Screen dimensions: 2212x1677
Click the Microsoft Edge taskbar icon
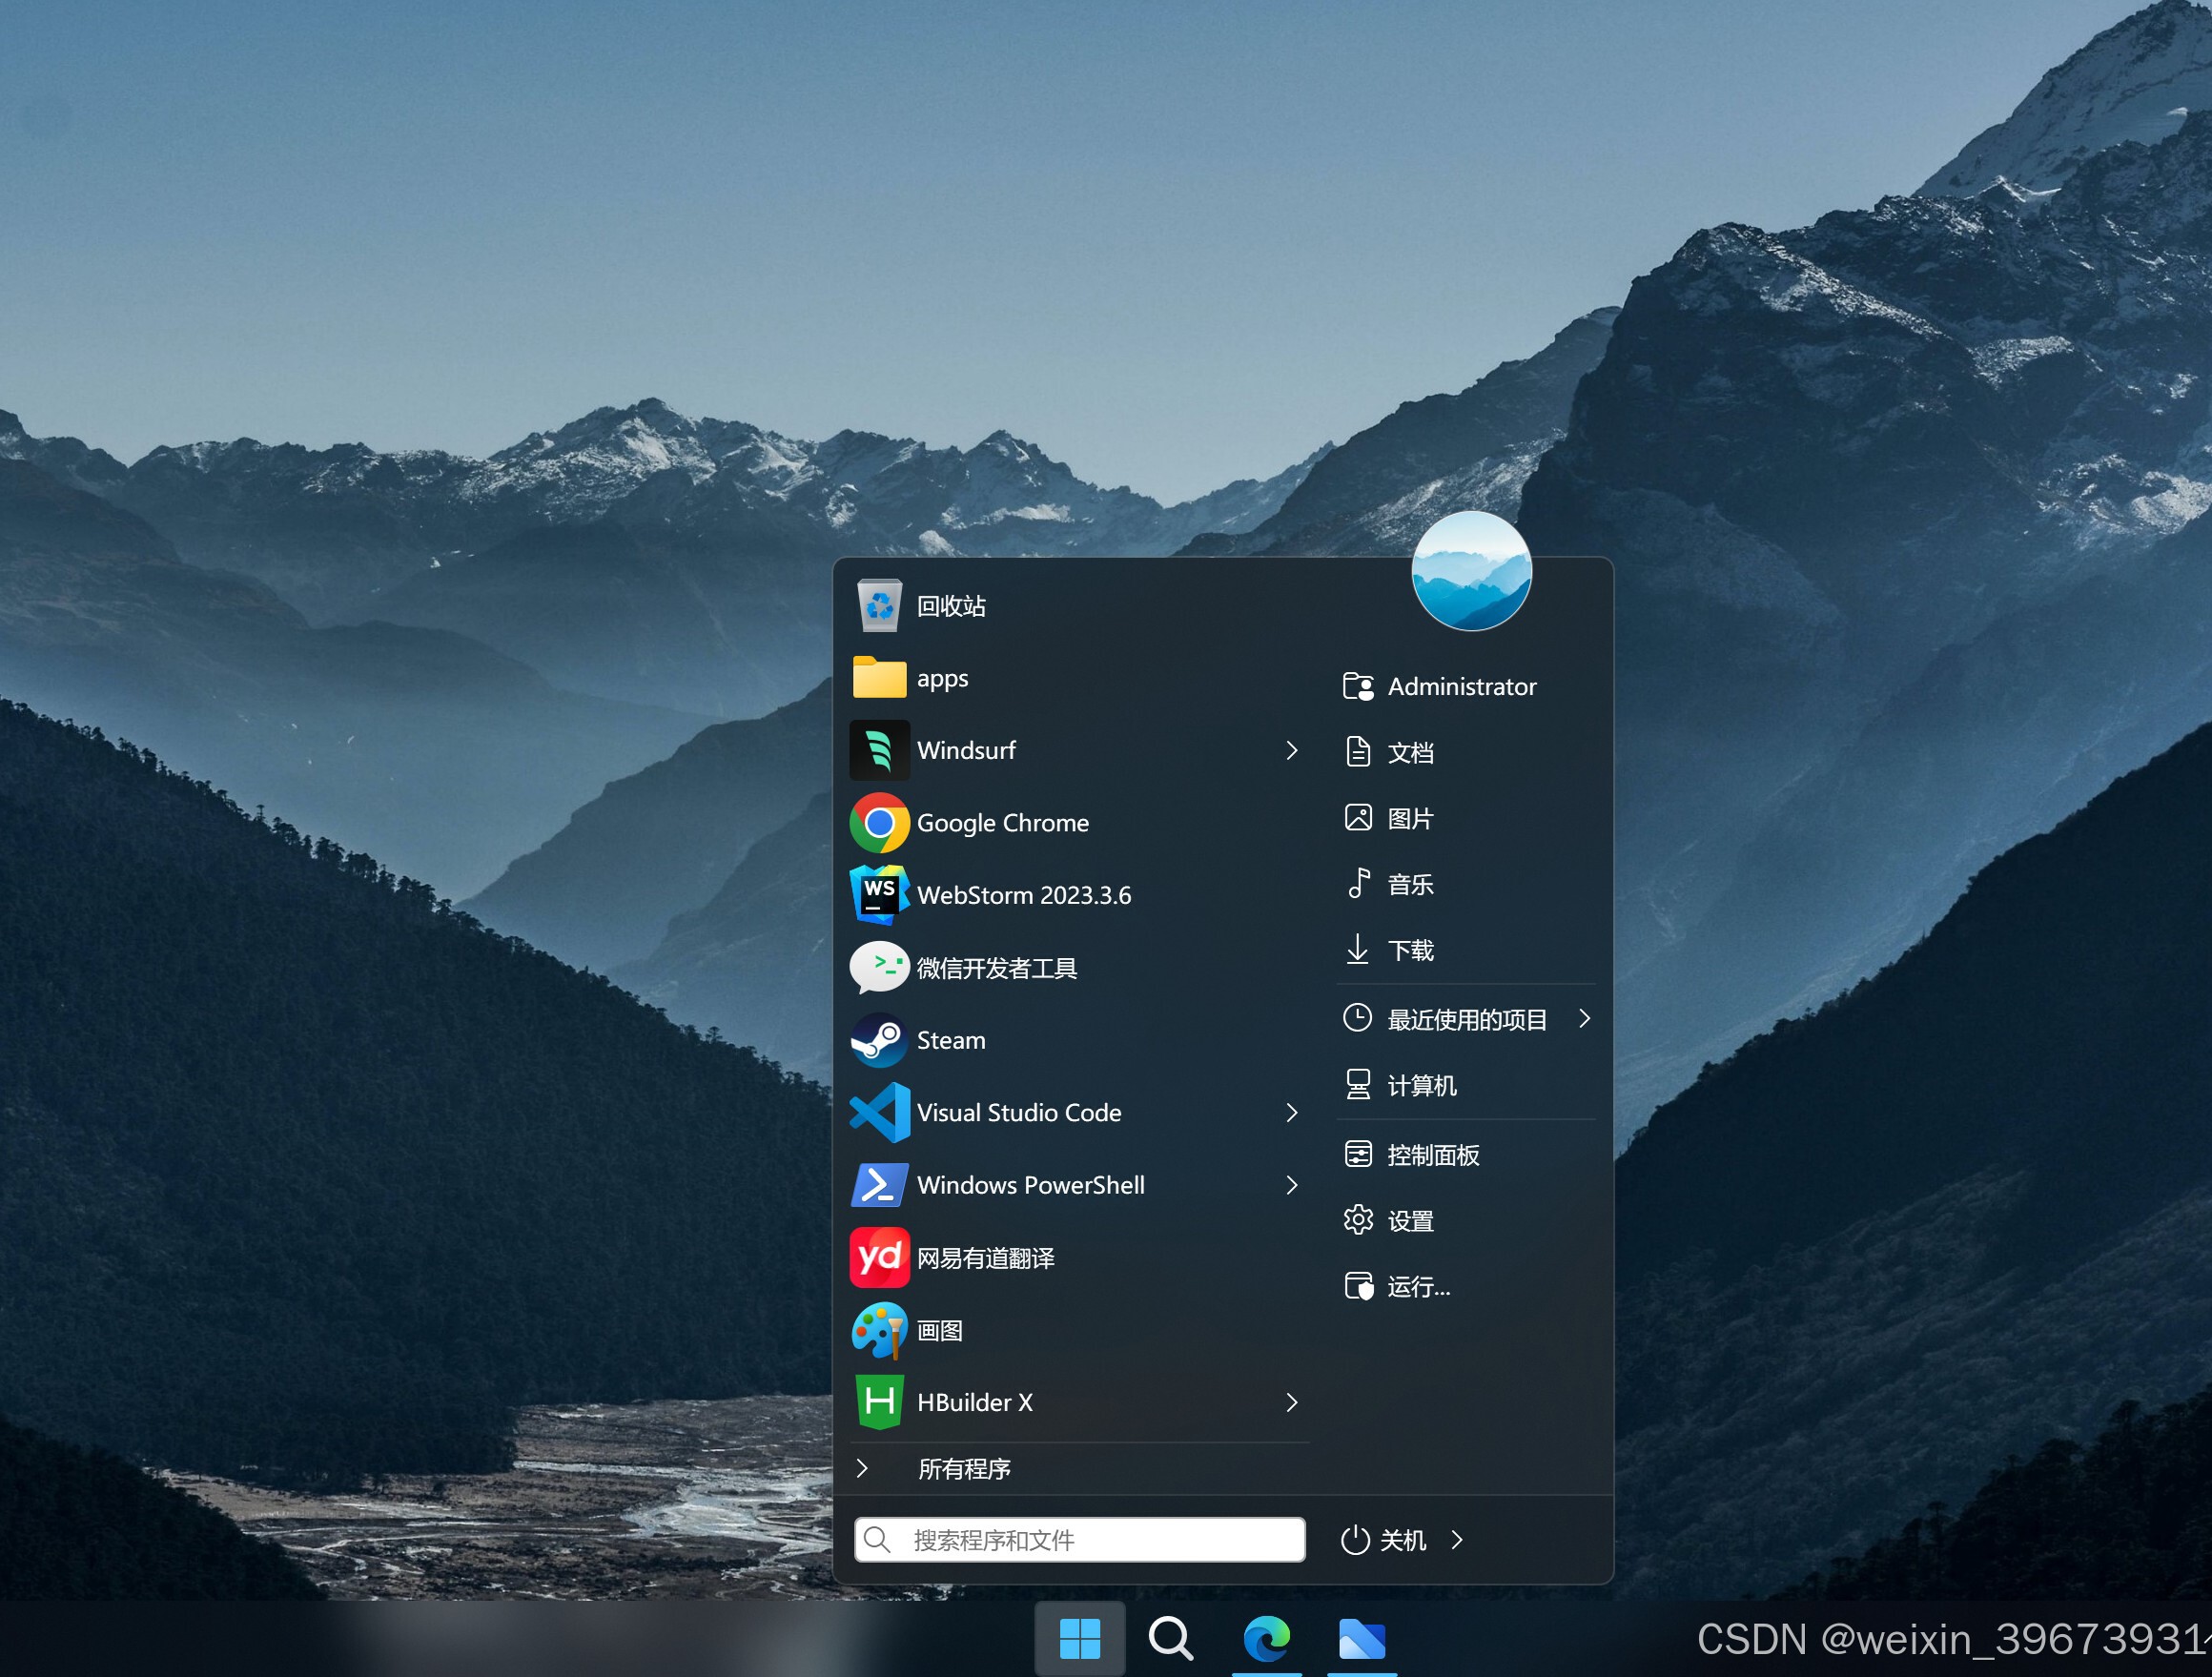(x=1266, y=1639)
